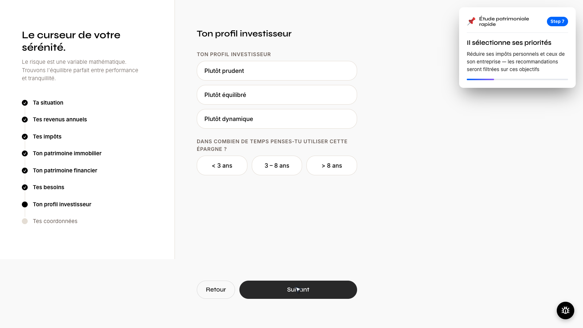Go to the Ton profil investisseur step
The width and height of the screenshot is (583, 328).
(62, 204)
